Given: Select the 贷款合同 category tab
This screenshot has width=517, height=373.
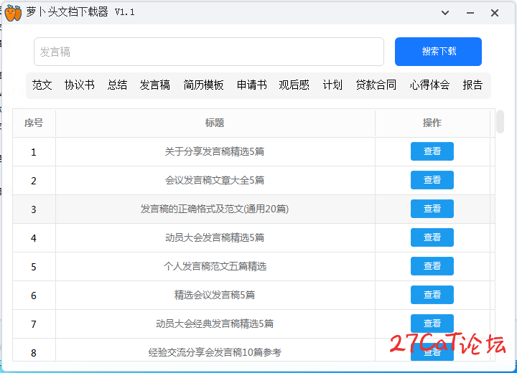Looking at the screenshot, I should coord(376,85).
